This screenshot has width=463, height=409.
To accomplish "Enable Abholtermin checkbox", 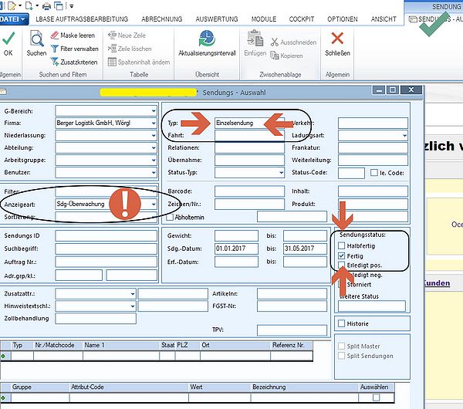I will tap(170, 218).
